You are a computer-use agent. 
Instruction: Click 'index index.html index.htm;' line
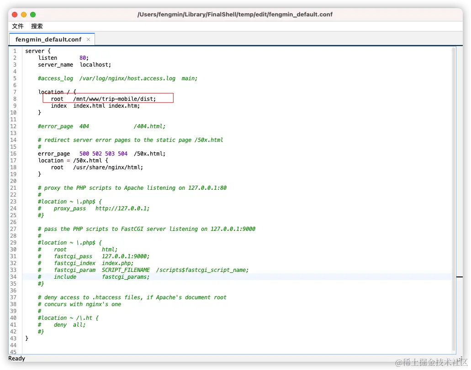coord(95,106)
